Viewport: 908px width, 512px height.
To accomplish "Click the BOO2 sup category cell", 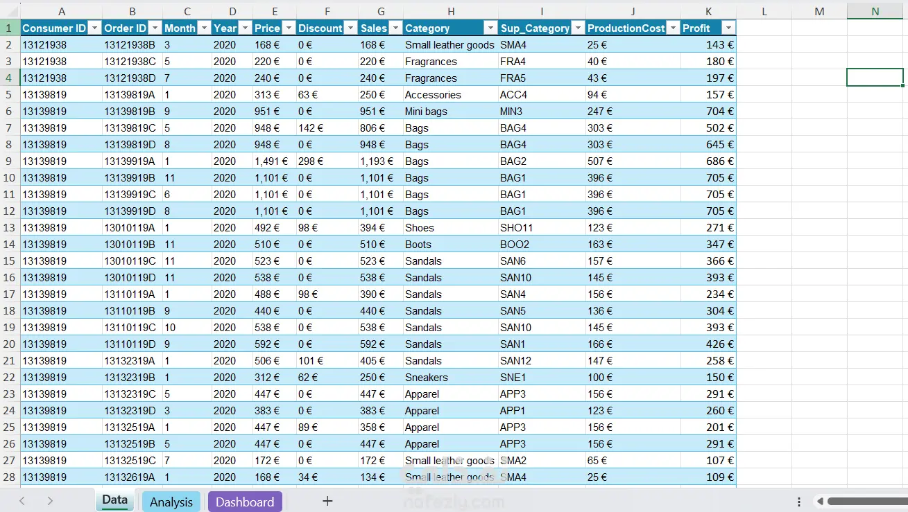I will coord(542,245).
